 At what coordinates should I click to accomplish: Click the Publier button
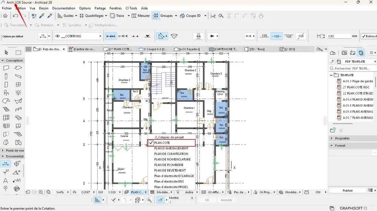(348, 190)
